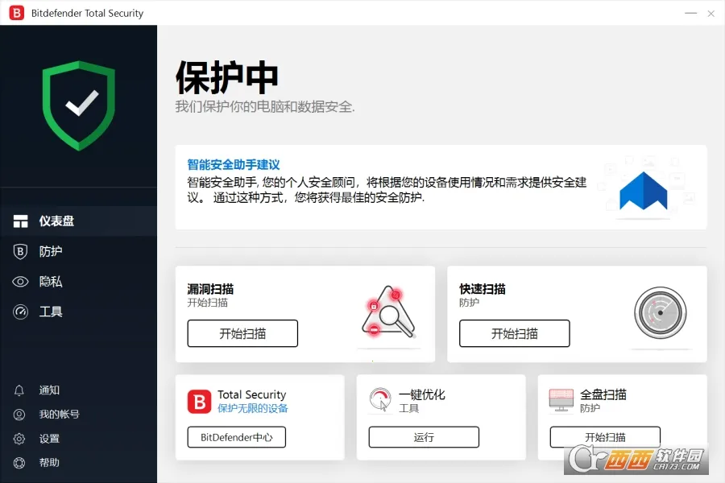Select the 防护 shield icon in sidebar

click(x=19, y=251)
